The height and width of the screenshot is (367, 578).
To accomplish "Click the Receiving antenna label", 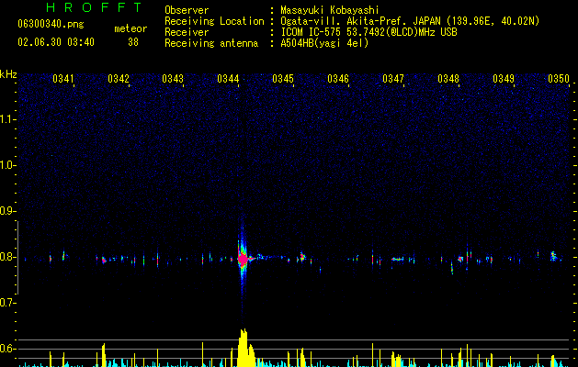I will tap(211, 43).
